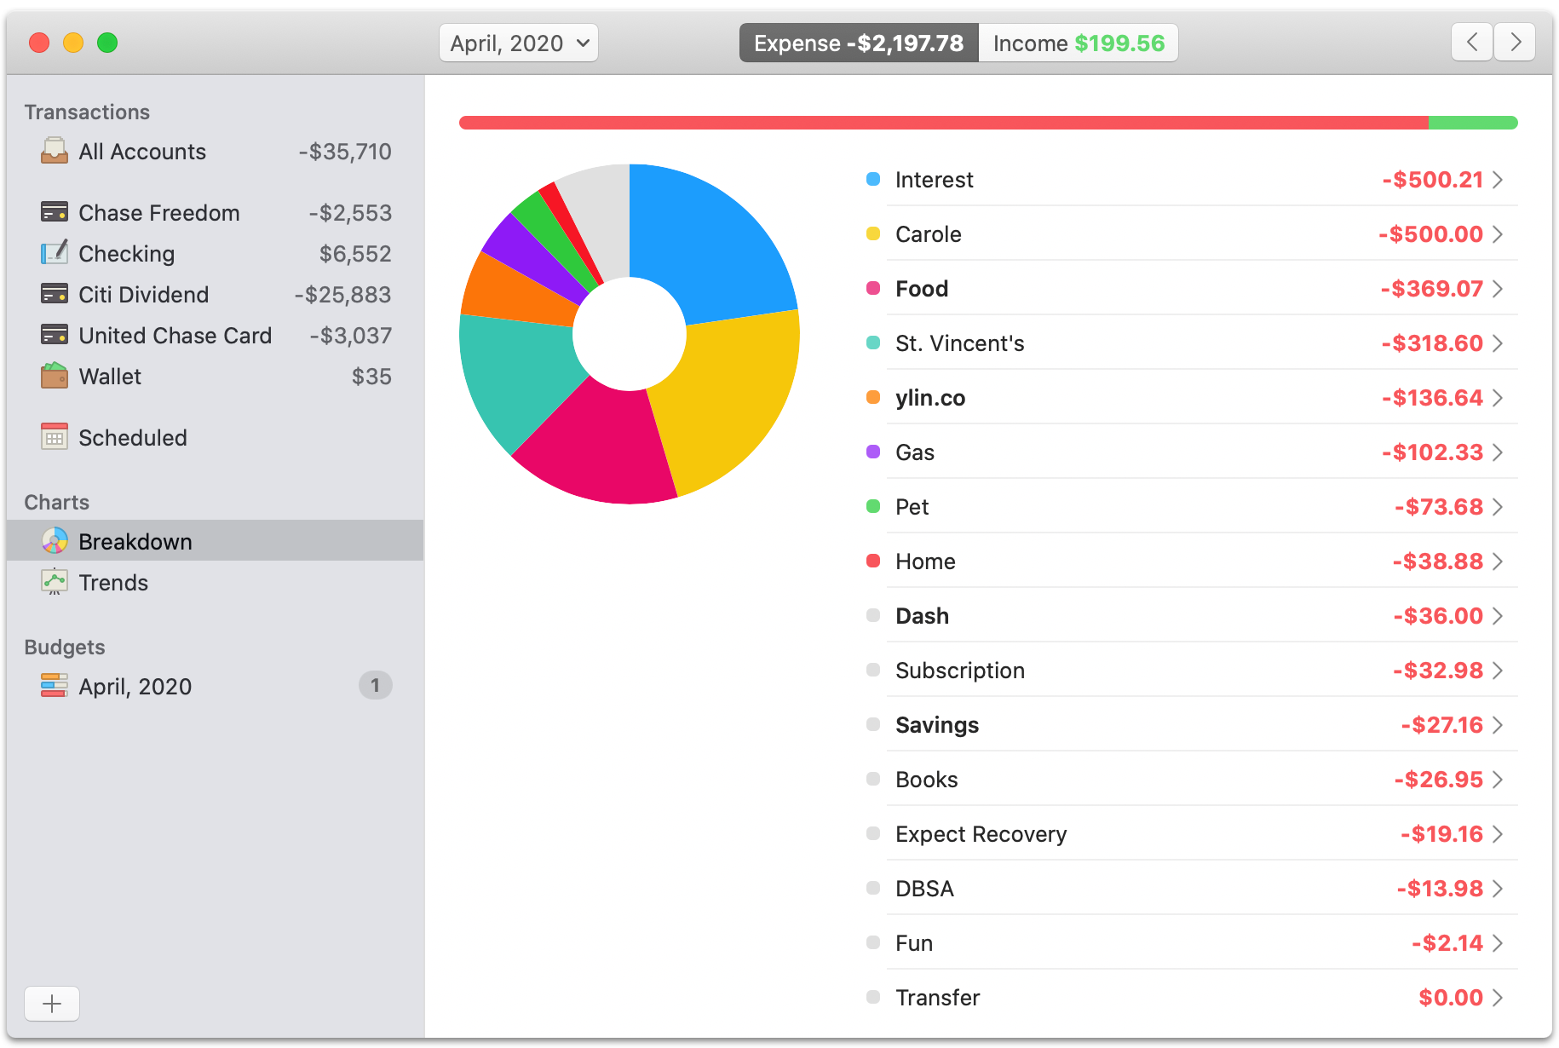Screen dimensions: 1559x1048
Task: Switch to the Expense tab
Action: [x=857, y=42]
